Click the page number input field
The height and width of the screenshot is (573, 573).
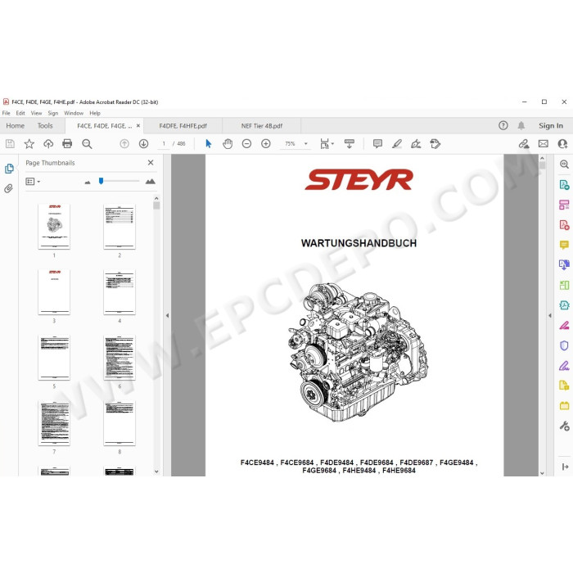164,144
